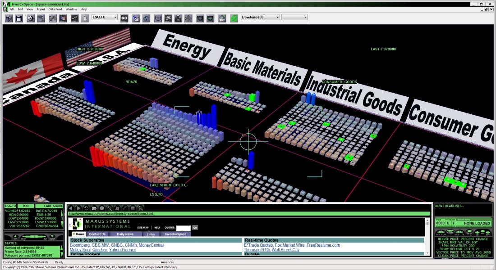This screenshot has width=496, height=270.
Task: Click the browser scrollbar down arrow
Action: [x=427, y=253]
